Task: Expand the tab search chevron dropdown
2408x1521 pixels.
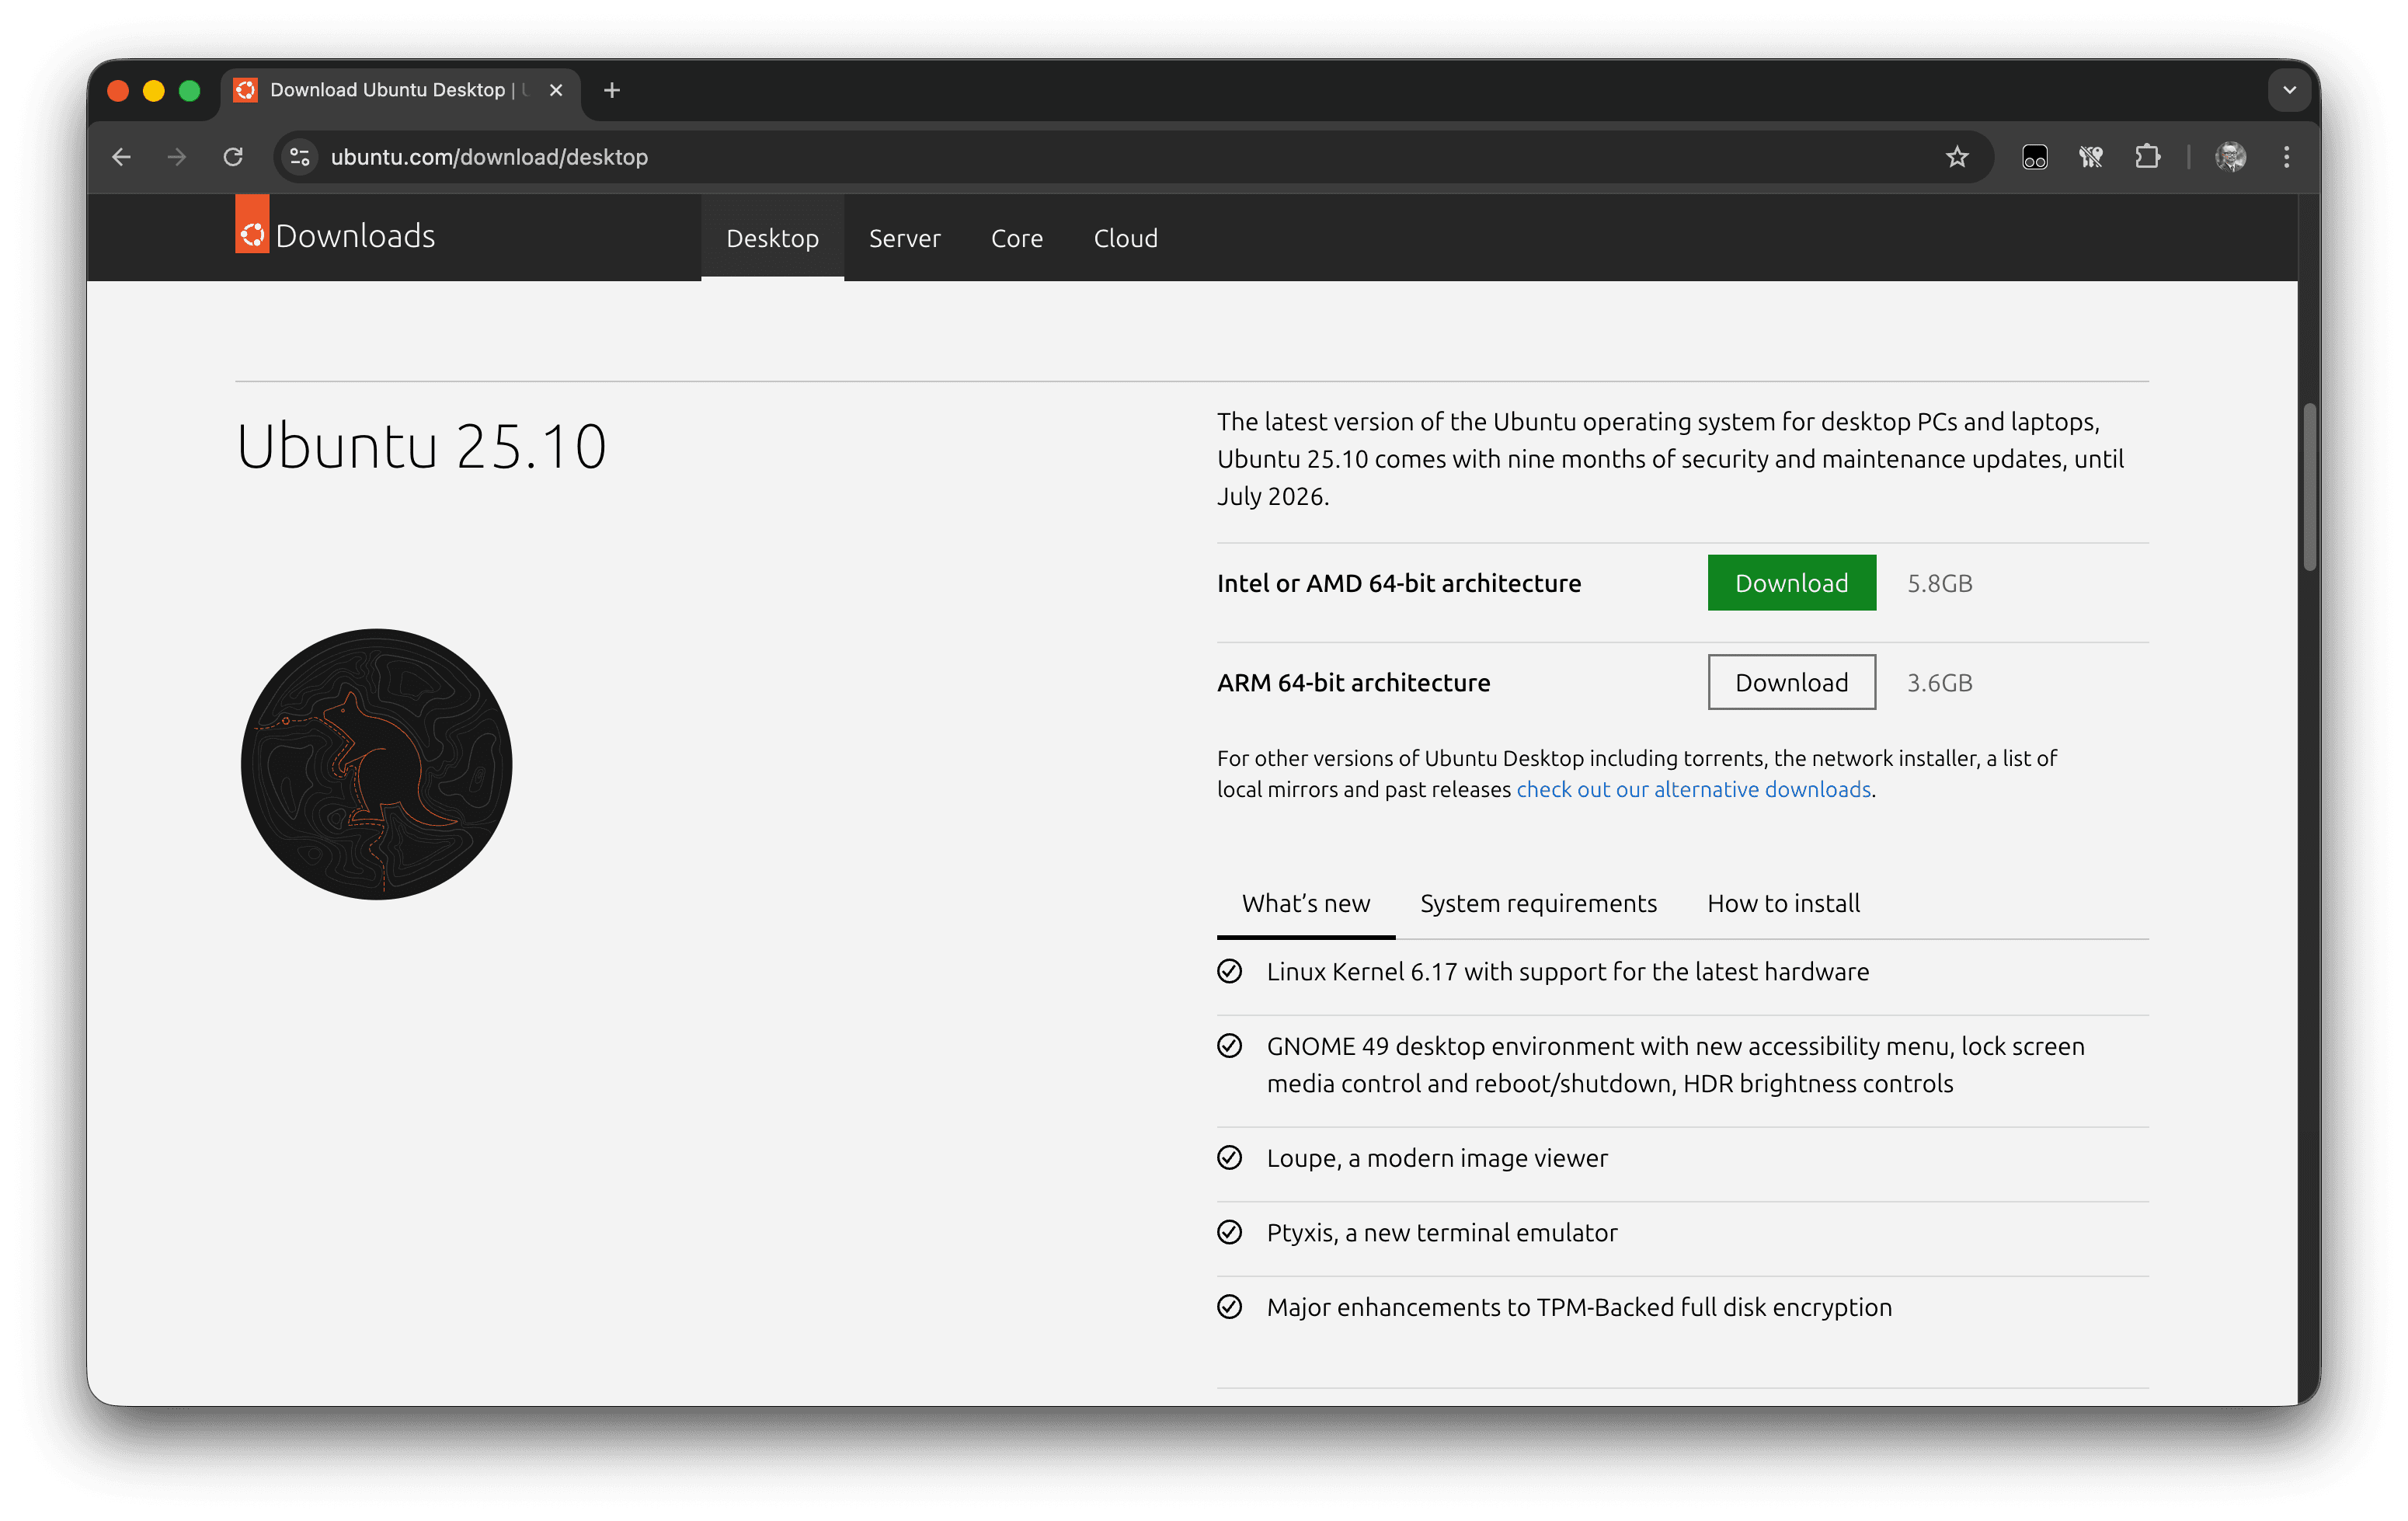Action: click(x=2289, y=90)
